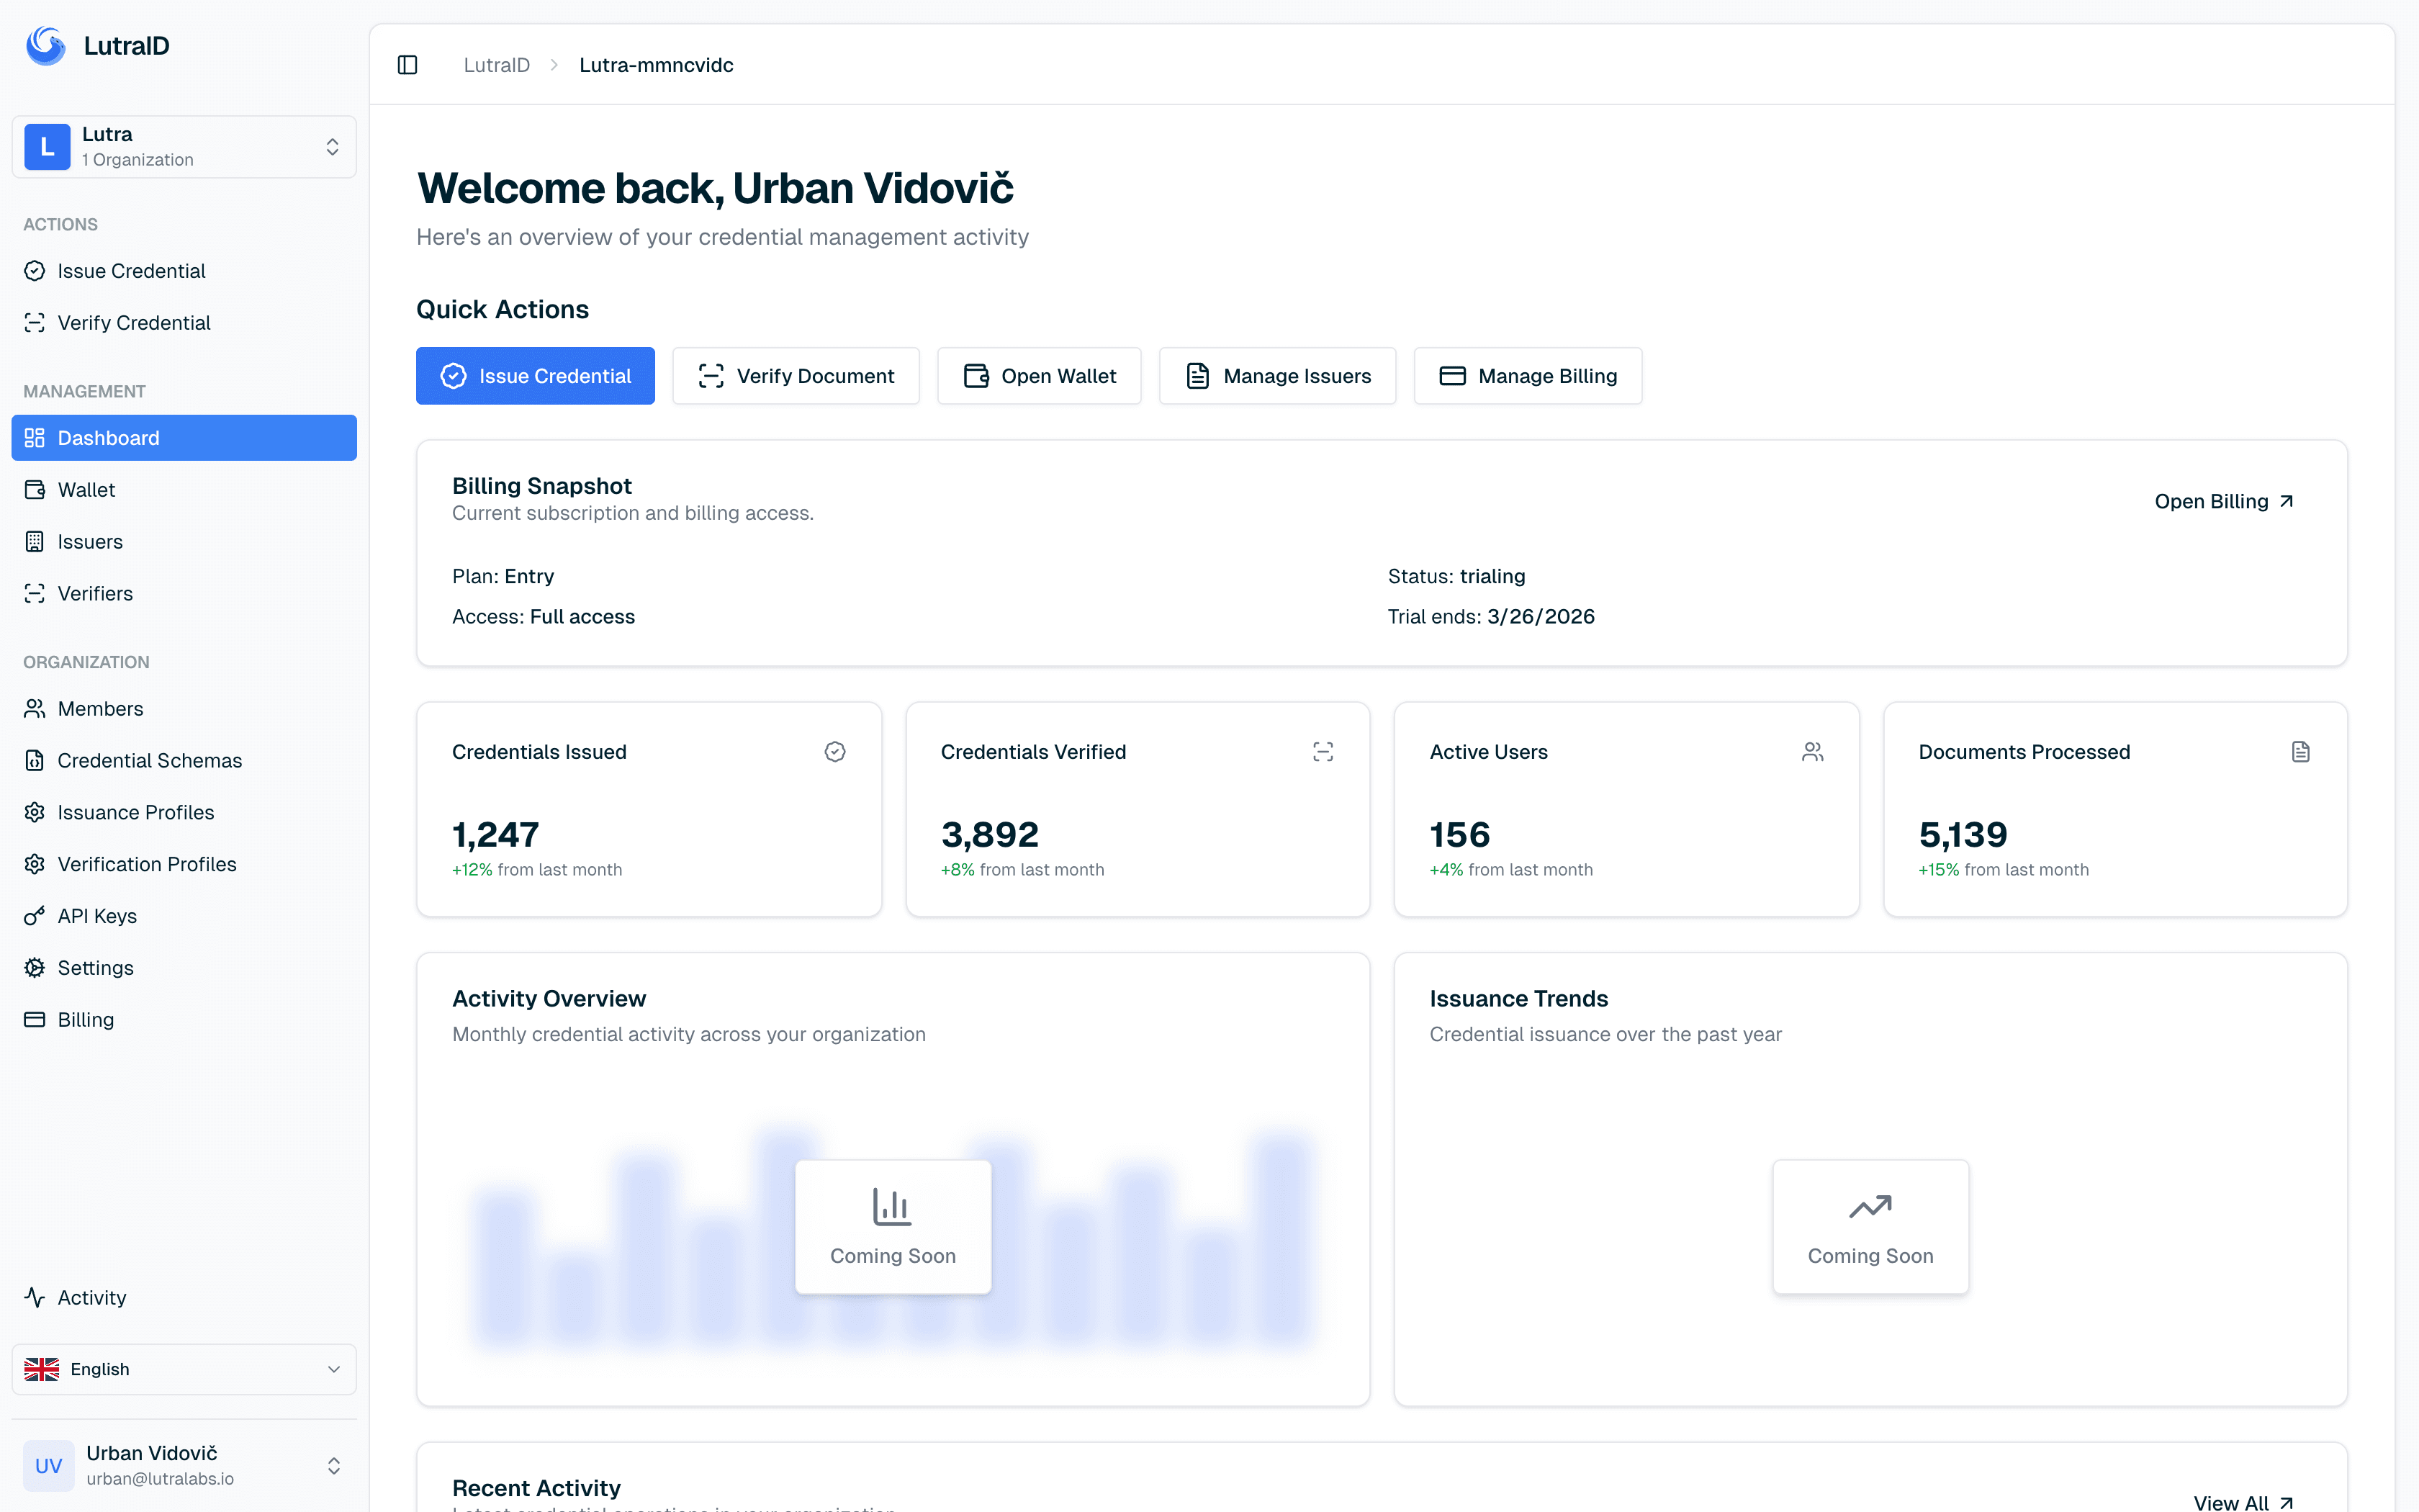Click the LutraID logo icon
Image resolution: width=2419 pixels, height=1512 pixels.
pos(46,46)
